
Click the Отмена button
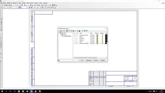tap(96, 60)
